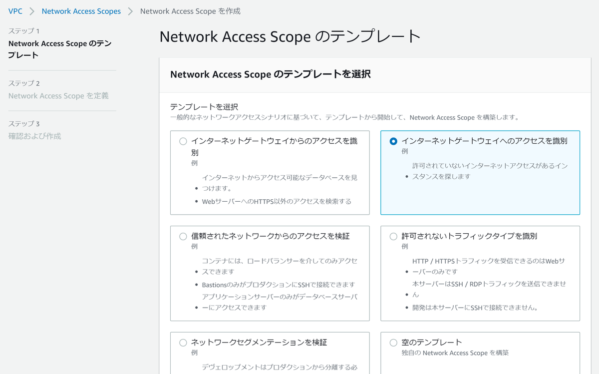Click text 開発は本サーバーにSSHで接続できません。
The image size is (599, 374).
[475, 308]
